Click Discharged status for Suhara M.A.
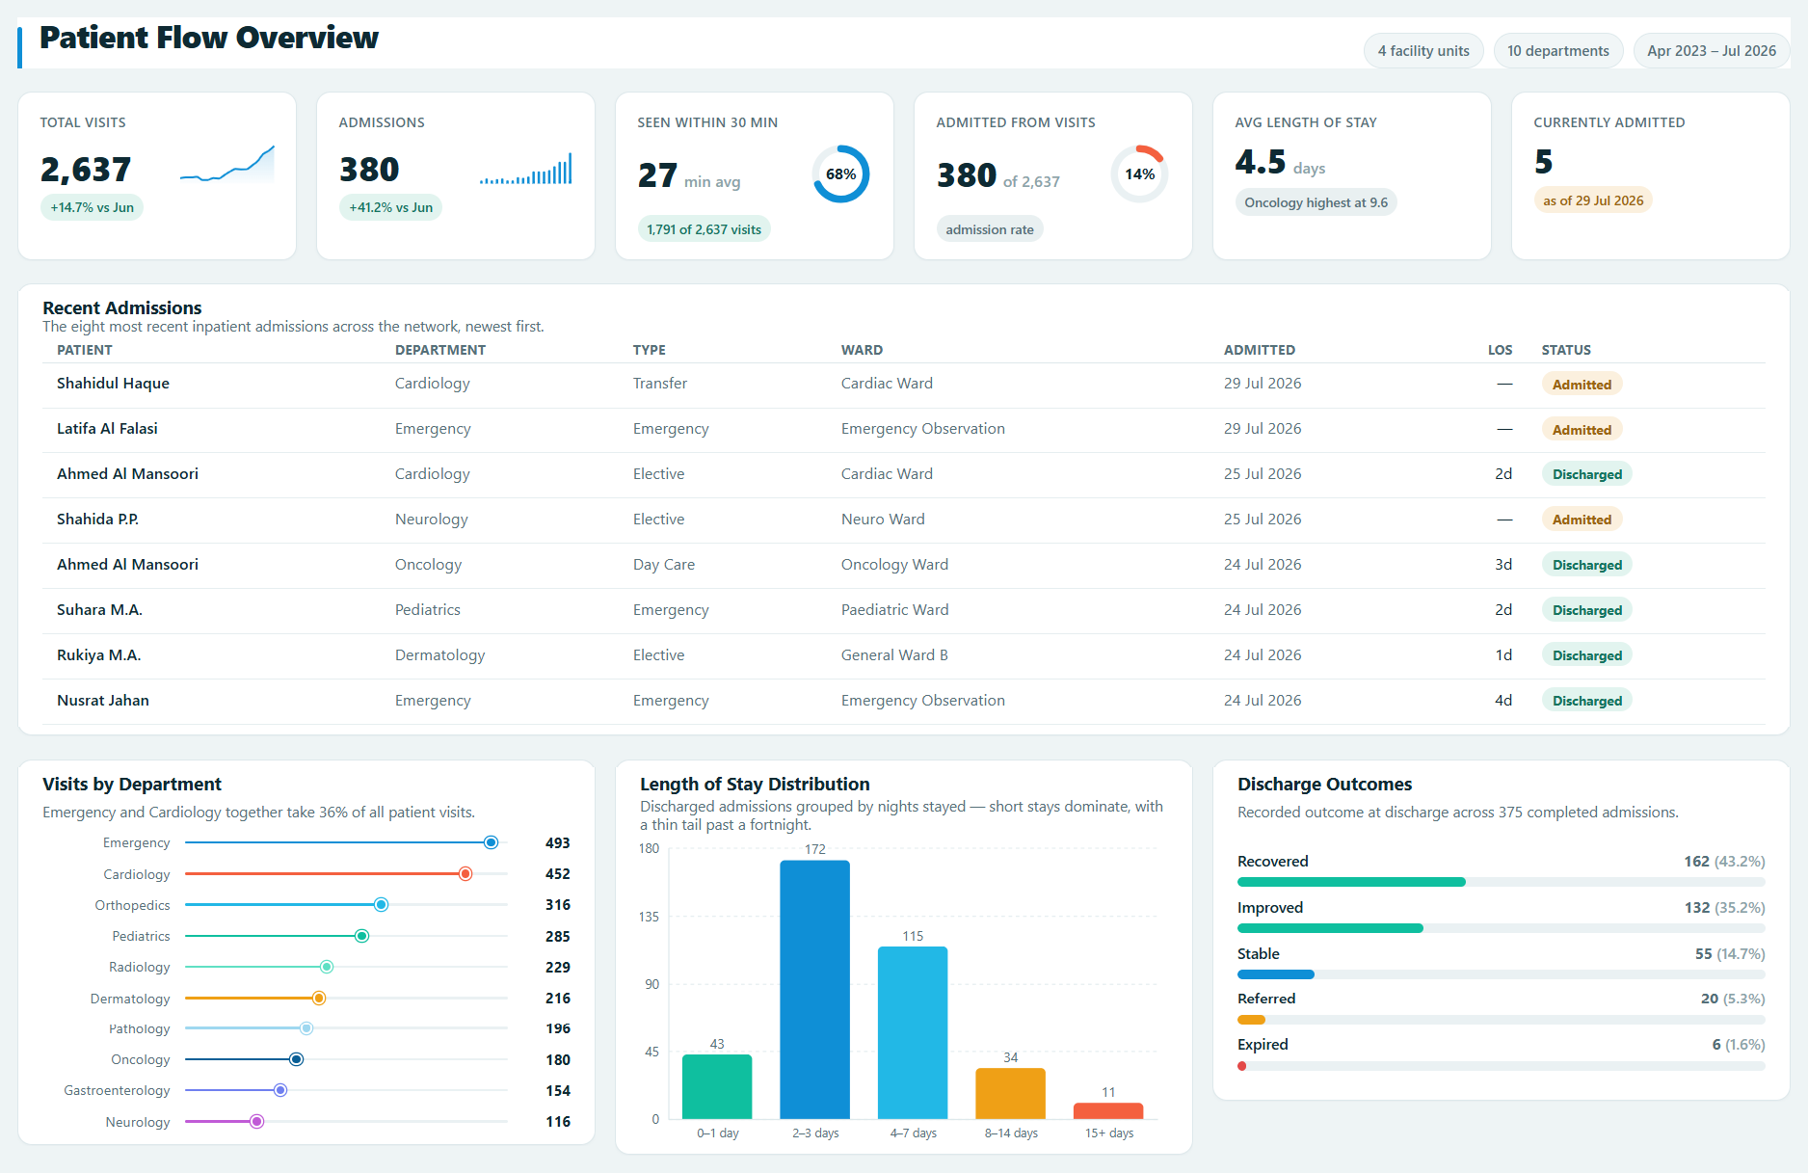The width and height of the screenshot is (1808, 1173). tap(1586, 610)
